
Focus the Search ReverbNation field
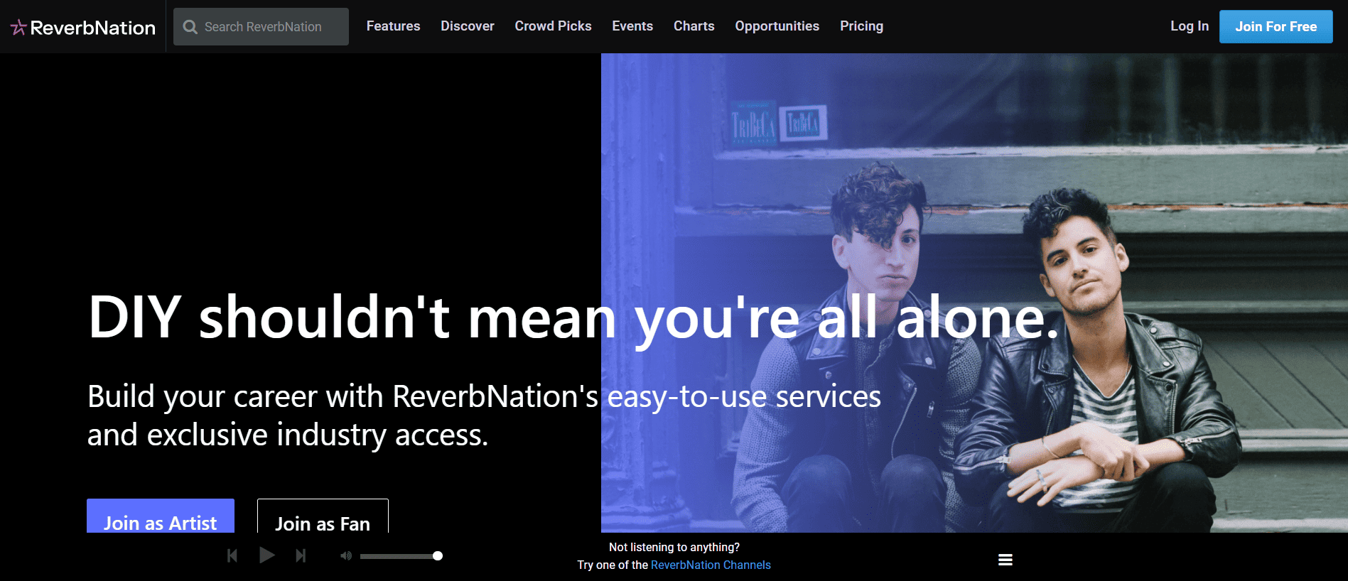[x=261, y=27]
